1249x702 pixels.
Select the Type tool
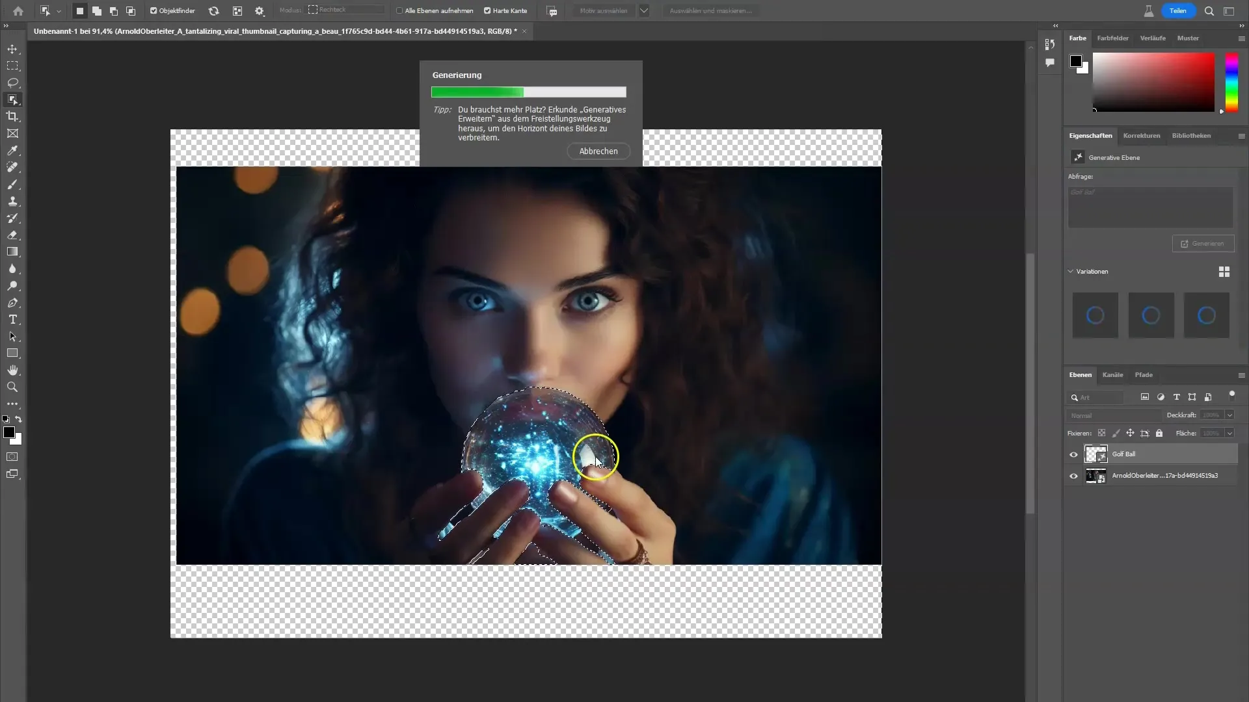pyautogui.click(x=12, y=320)
